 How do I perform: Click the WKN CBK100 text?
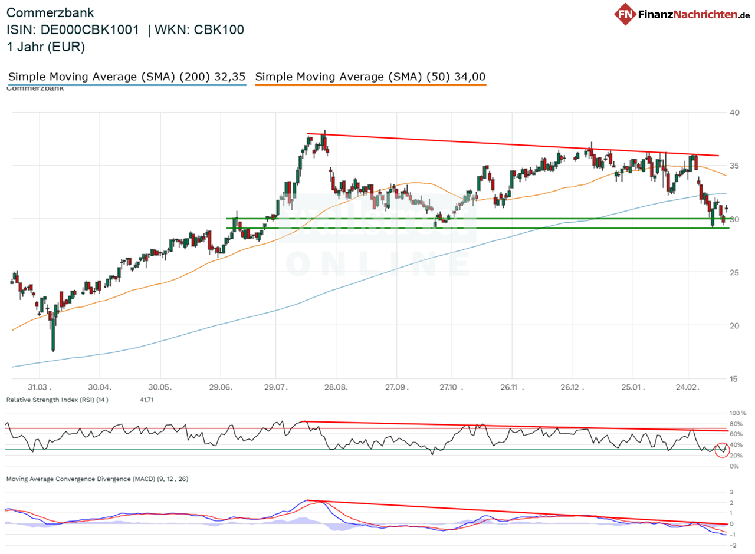[199, 30]
